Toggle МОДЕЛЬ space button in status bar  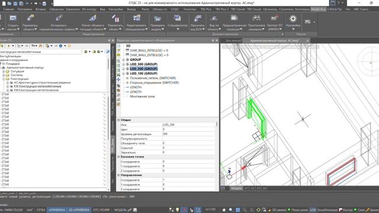tap(120, 210)
